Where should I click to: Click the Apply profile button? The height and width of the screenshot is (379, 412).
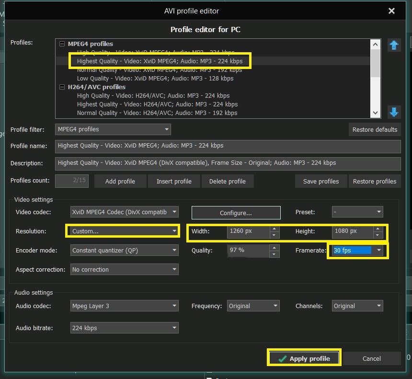tap(304, 358)
